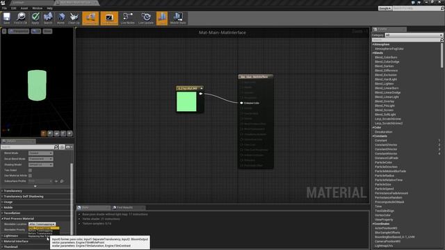Open the Subsurface Profile dropdown
Image resolution: width=445 pixels, height=250 pixels.
pyautogui.click(x=40, y=181)
